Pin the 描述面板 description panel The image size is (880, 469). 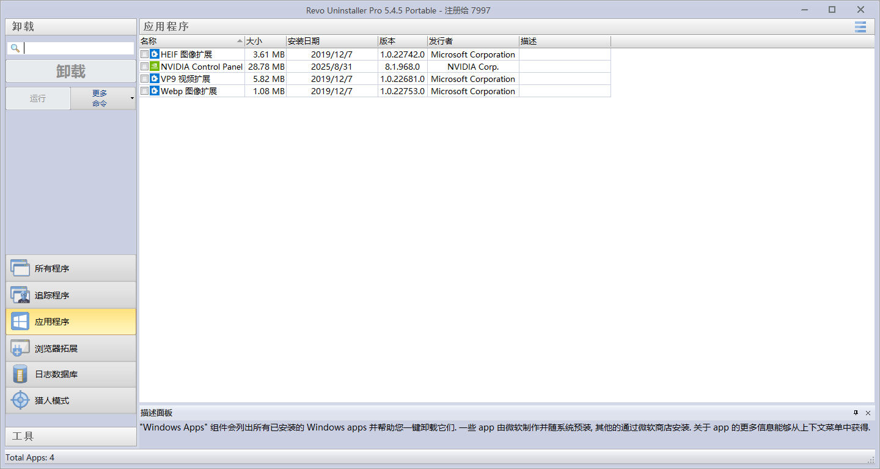point(856,413)
